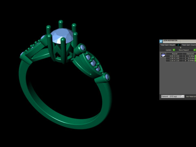Click the green Update arrow button
The image size is (196, 147).
coord(174,50)
